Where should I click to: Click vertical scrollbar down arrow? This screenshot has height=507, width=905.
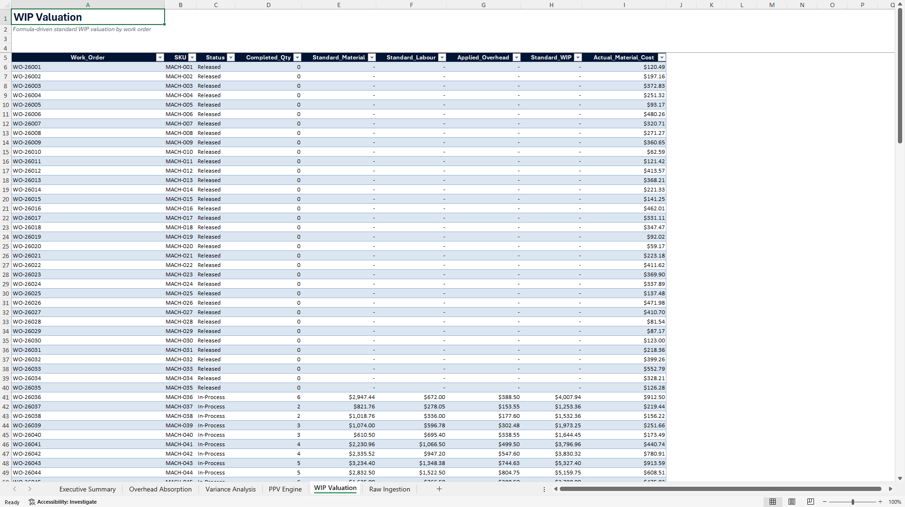point(900,478)
